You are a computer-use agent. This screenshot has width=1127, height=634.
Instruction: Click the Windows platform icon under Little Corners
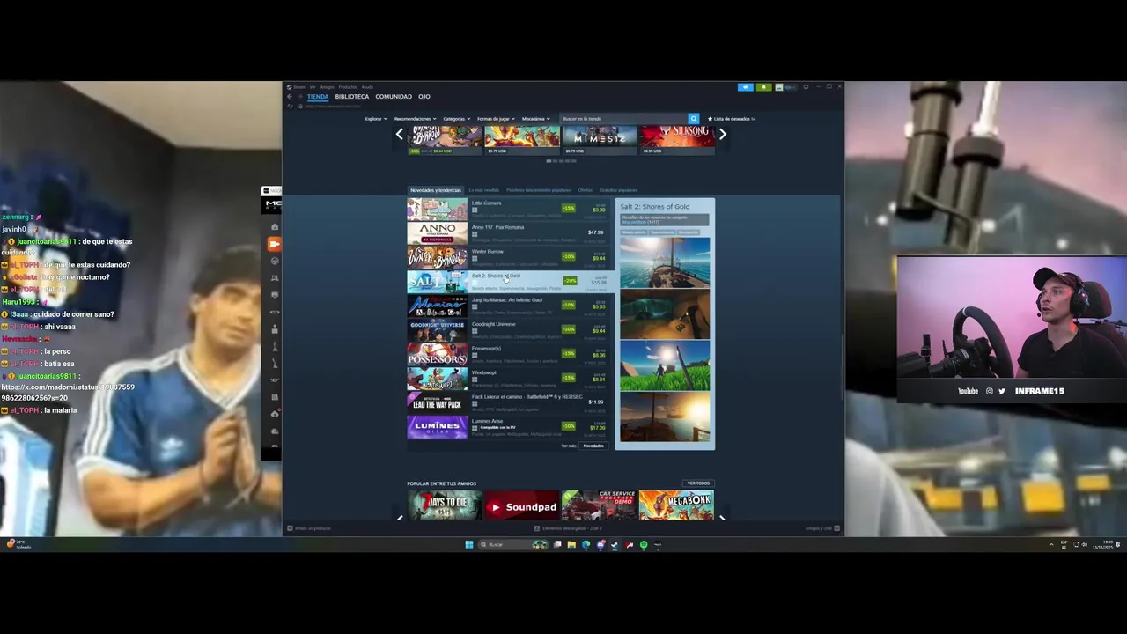(474, 210)
